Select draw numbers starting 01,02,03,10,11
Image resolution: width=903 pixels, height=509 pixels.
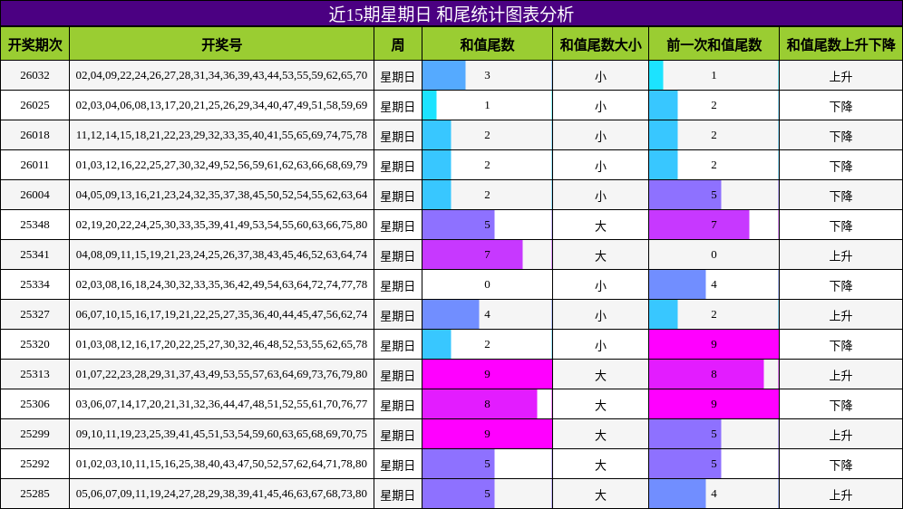(222, 464)
